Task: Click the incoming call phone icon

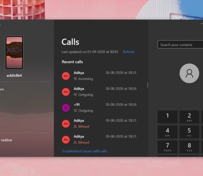Action: (x=75, y=78)
